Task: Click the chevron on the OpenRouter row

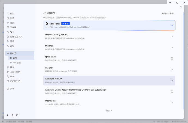Action: (172, 103)
